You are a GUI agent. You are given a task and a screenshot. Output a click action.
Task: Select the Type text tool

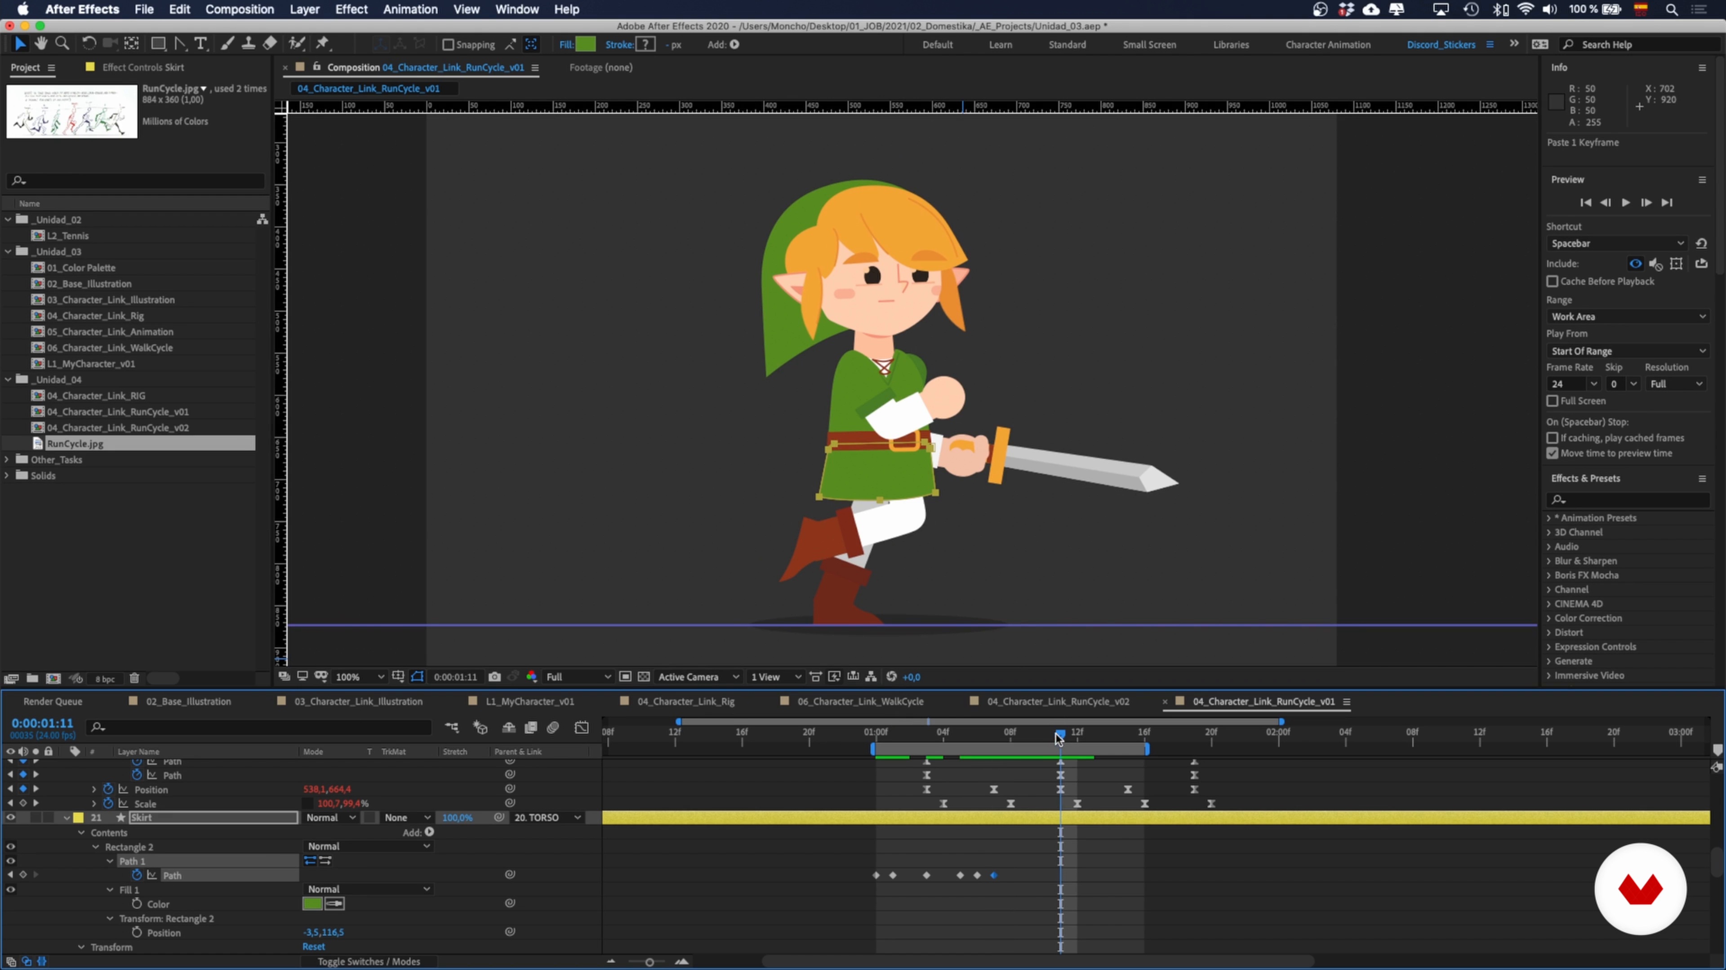click(200, 44)
